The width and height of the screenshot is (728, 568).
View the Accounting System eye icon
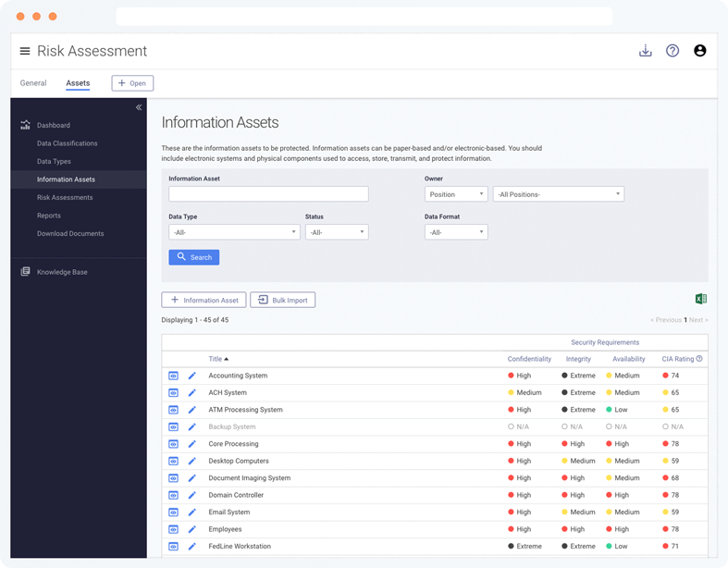pyautogui.click(x=173, y=376)
